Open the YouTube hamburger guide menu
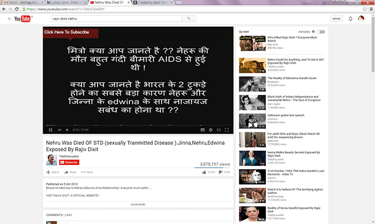This screenshot has height=224, width=375. [x=9, y=19]
